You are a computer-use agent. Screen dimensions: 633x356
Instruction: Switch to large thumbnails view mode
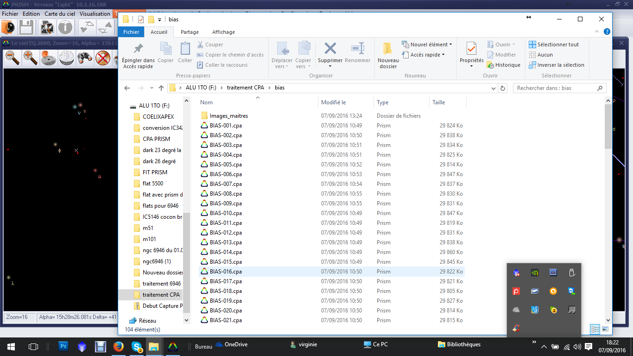pyautogui.click(x=605, y=329)
